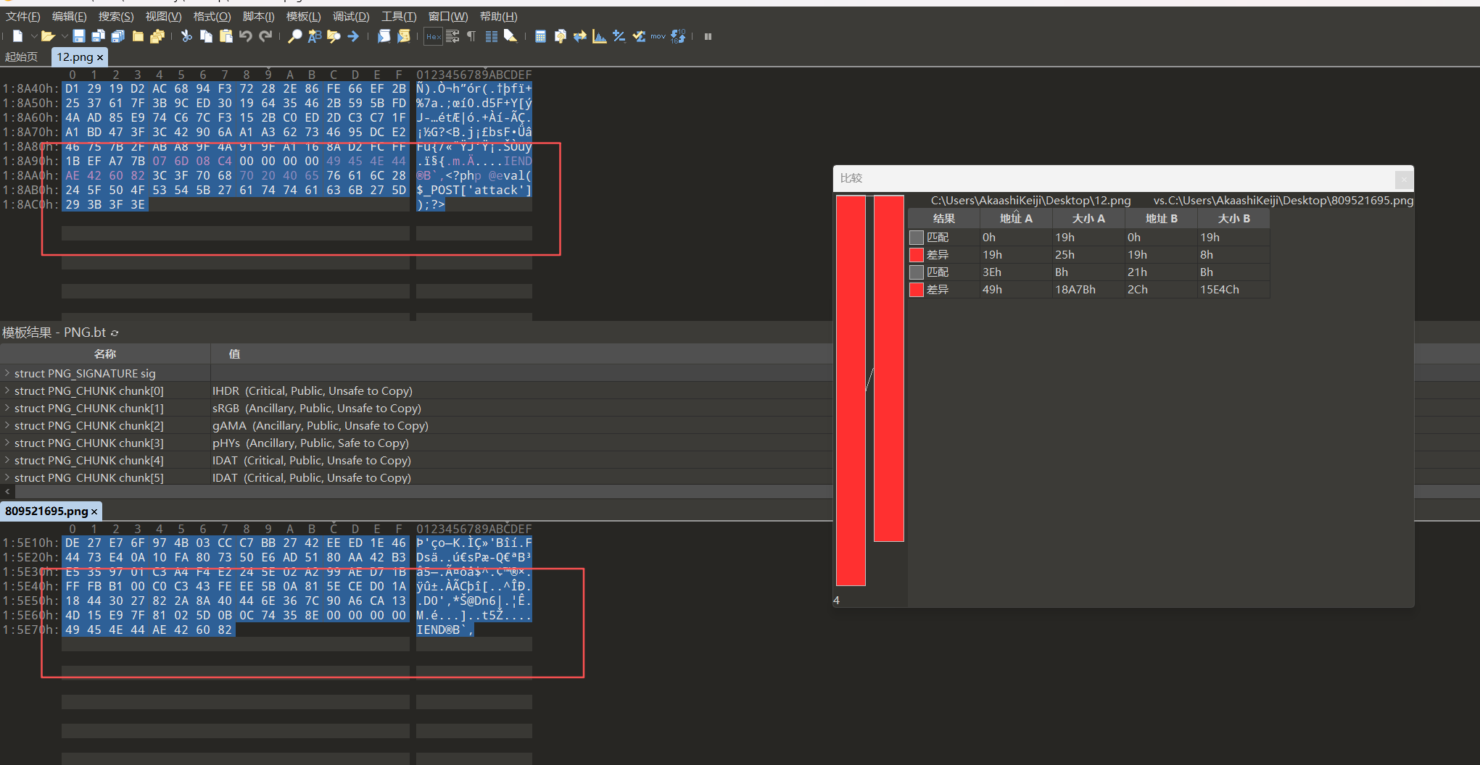The width and height of the screenshot is (1480, 765).
Task: Open the Calculator tool
Action: point(540,36)
